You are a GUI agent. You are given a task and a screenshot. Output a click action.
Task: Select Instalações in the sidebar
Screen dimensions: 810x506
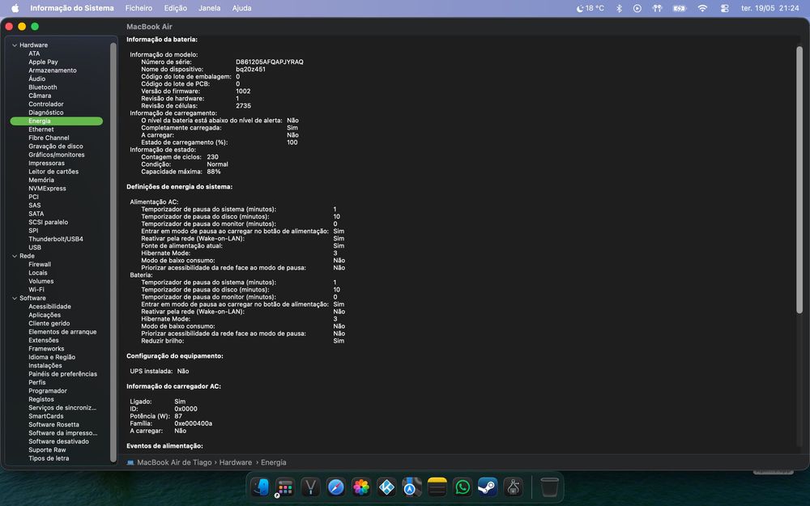(45, 366)
